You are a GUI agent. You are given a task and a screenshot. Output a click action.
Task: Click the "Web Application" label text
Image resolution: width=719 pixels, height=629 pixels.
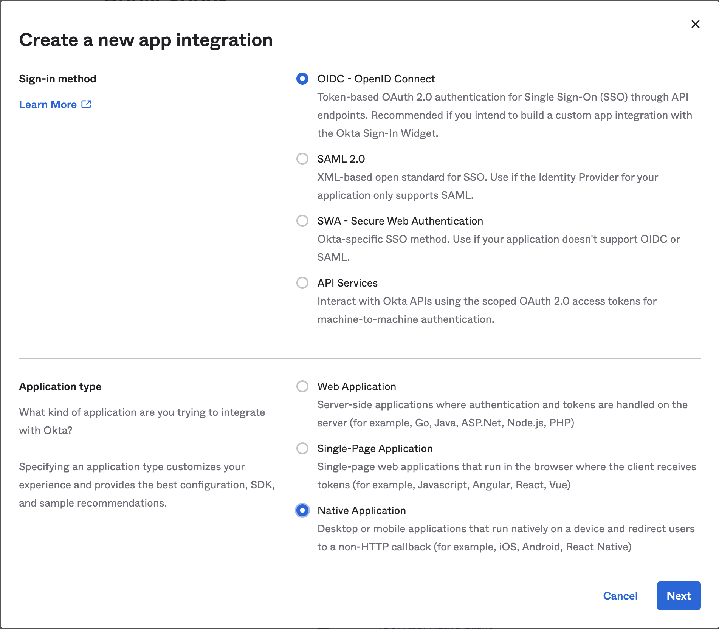coord(356,386)
